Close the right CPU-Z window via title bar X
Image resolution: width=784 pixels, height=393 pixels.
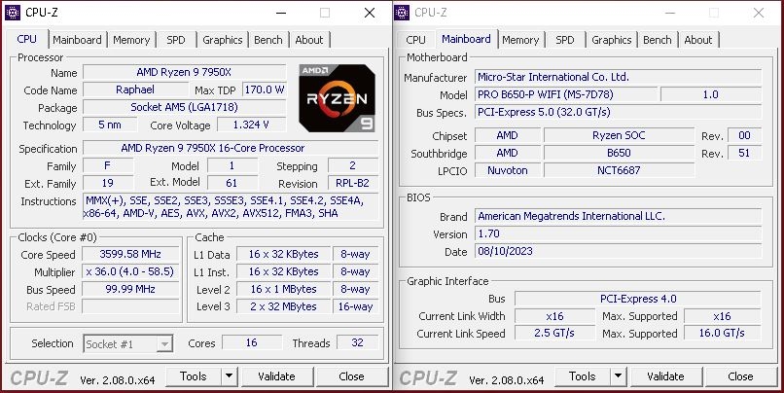pos(759,13)
